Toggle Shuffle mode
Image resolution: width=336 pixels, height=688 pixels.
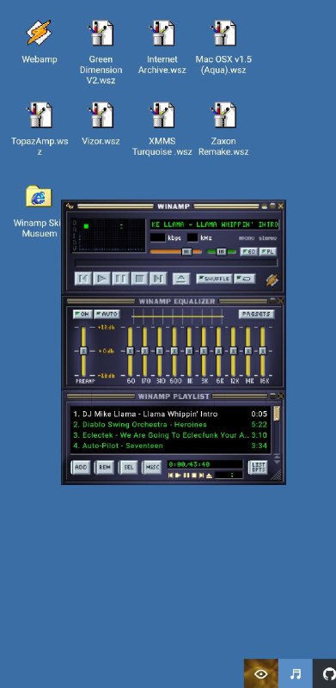[x=214, y=279]
